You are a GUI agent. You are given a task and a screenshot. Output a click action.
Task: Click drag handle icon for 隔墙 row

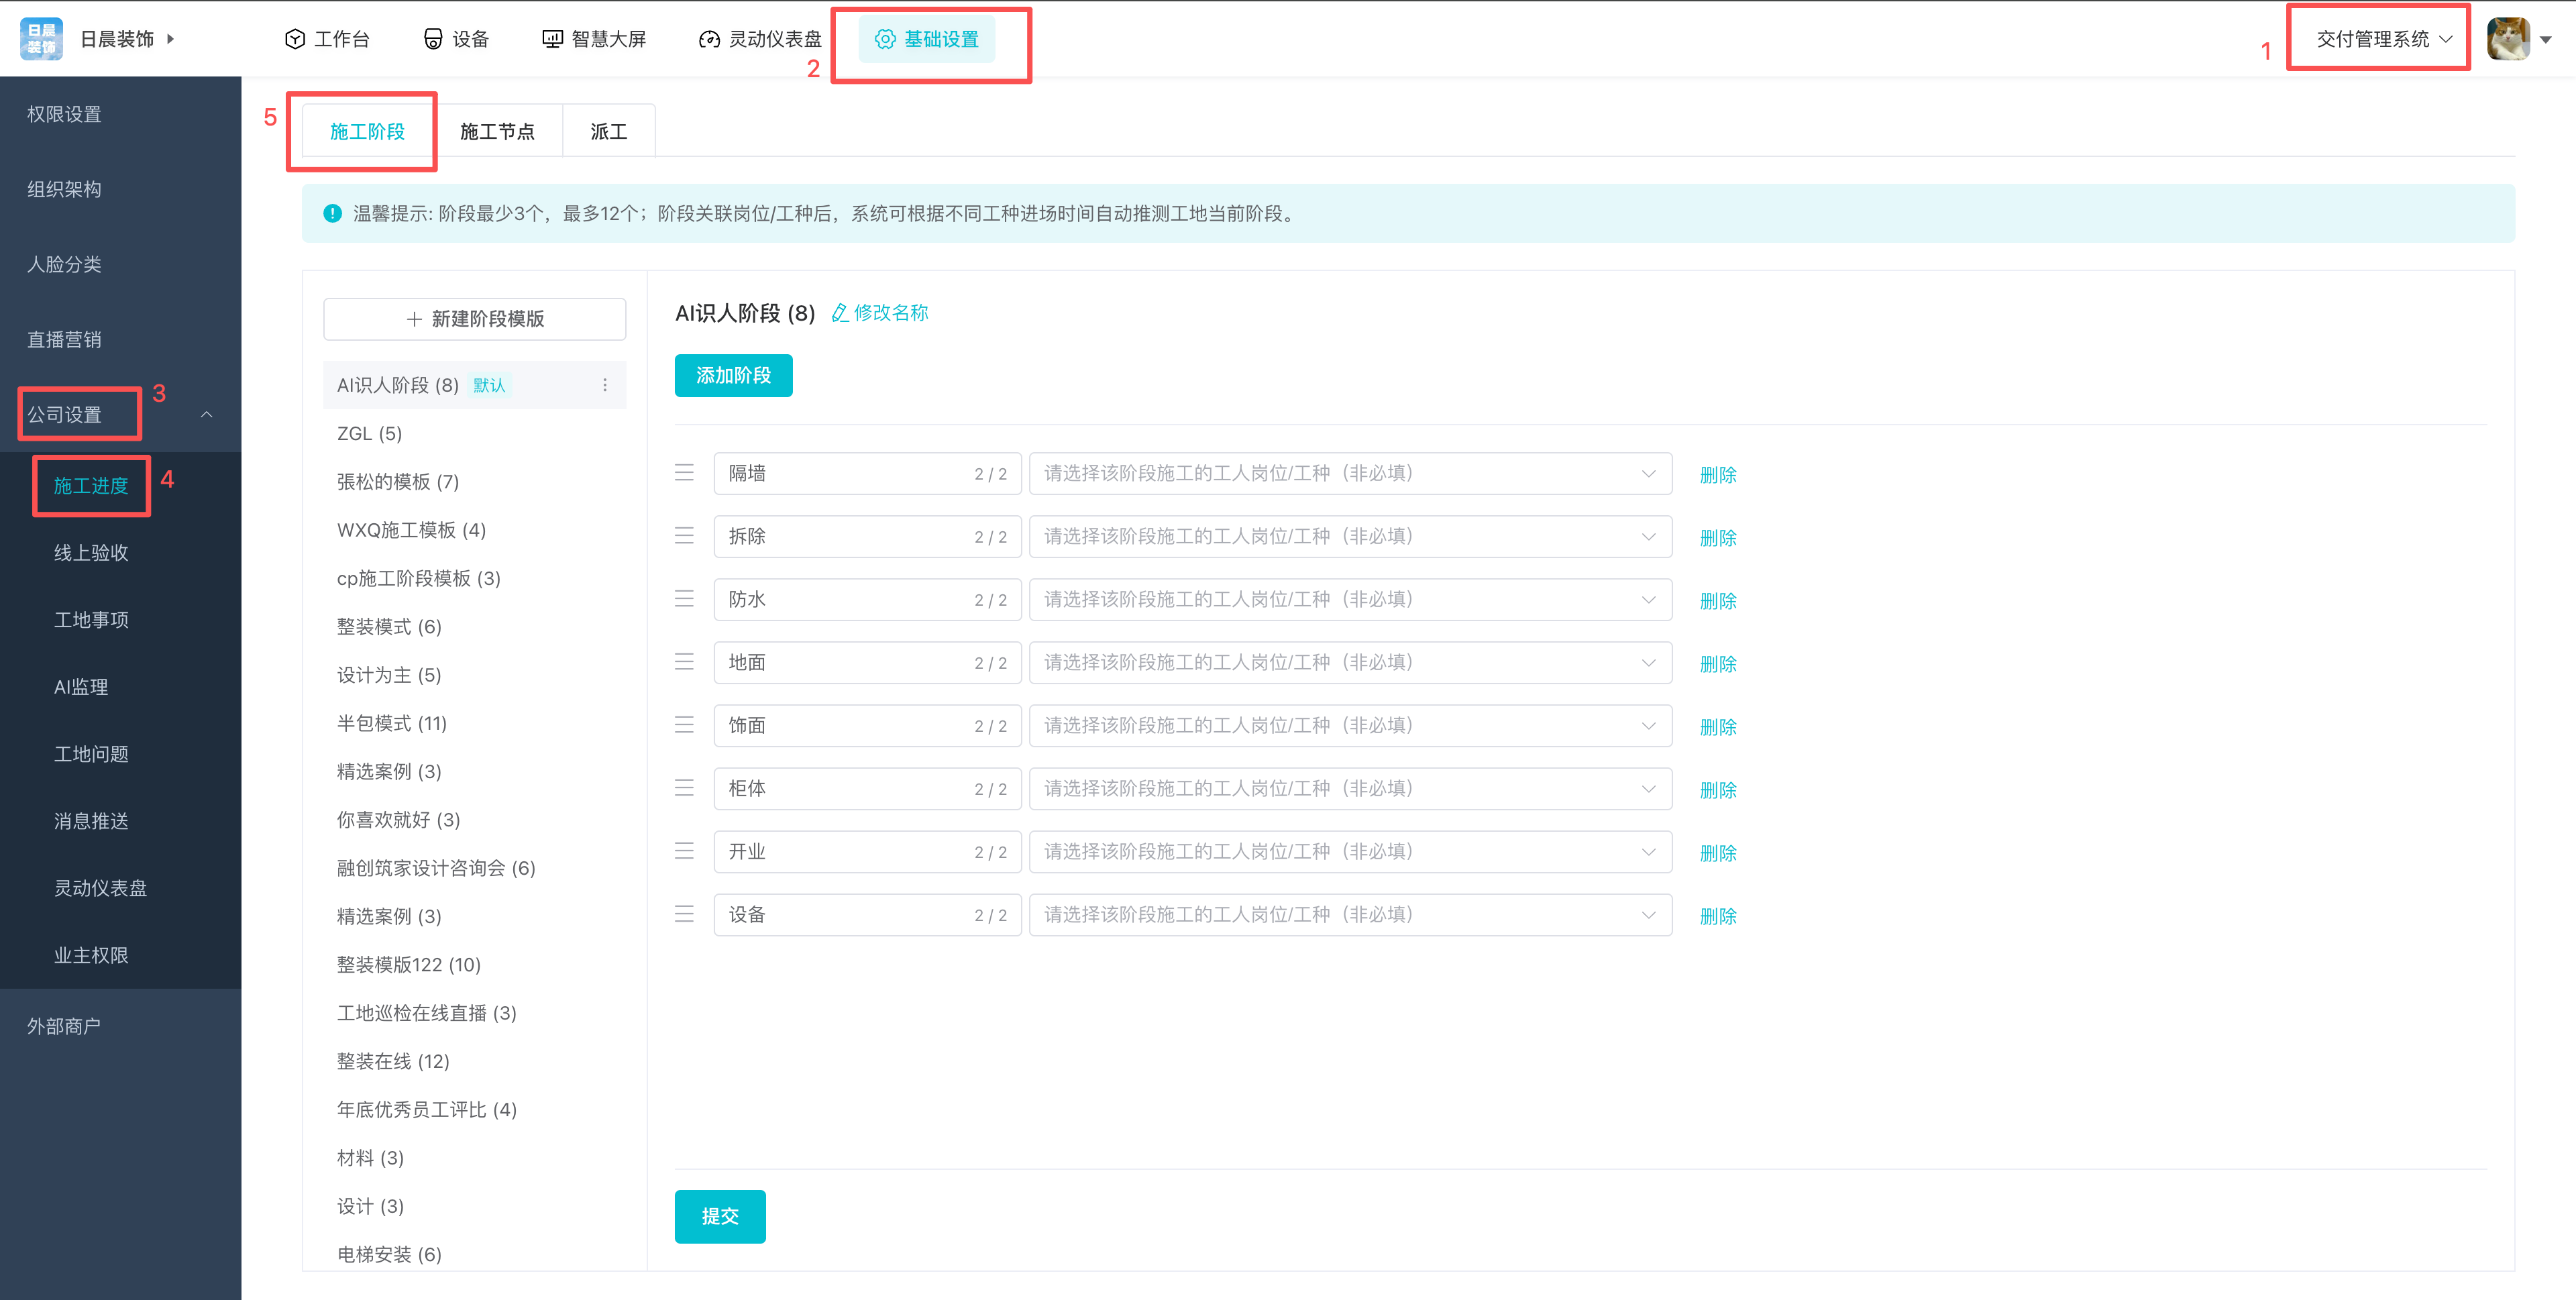pyautogui.click(x=684, y=473)
